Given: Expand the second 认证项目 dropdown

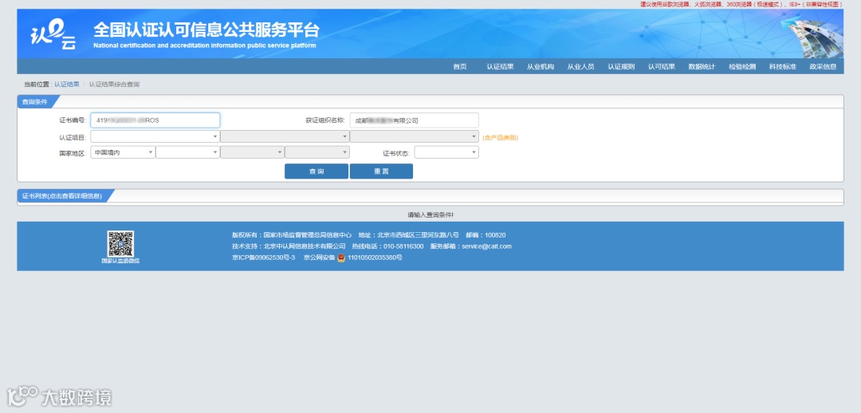Looking at the screenshot, I should 285,136.
